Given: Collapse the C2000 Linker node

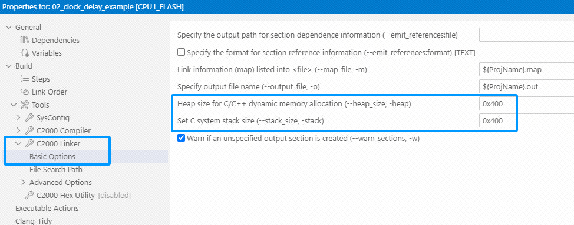Looking at the screenshot, I should pyautogui.click(x=19, y=144).
